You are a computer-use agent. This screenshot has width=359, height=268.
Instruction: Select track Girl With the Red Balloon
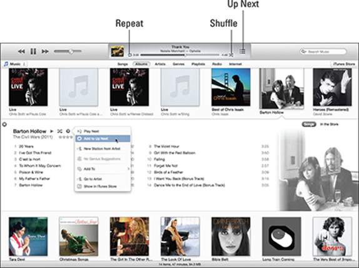[174, 153]
